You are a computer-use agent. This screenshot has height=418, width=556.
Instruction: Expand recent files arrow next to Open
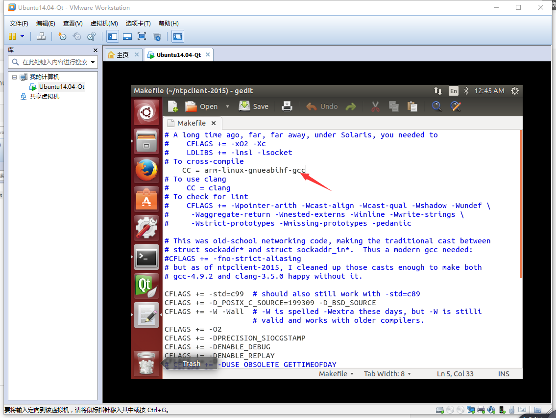click(227, 106)
